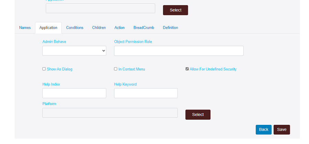Tick the In Context Menu checkbox
Image resolution: width=309 pixels, height=144 pixels.
[x=116, y=69]
